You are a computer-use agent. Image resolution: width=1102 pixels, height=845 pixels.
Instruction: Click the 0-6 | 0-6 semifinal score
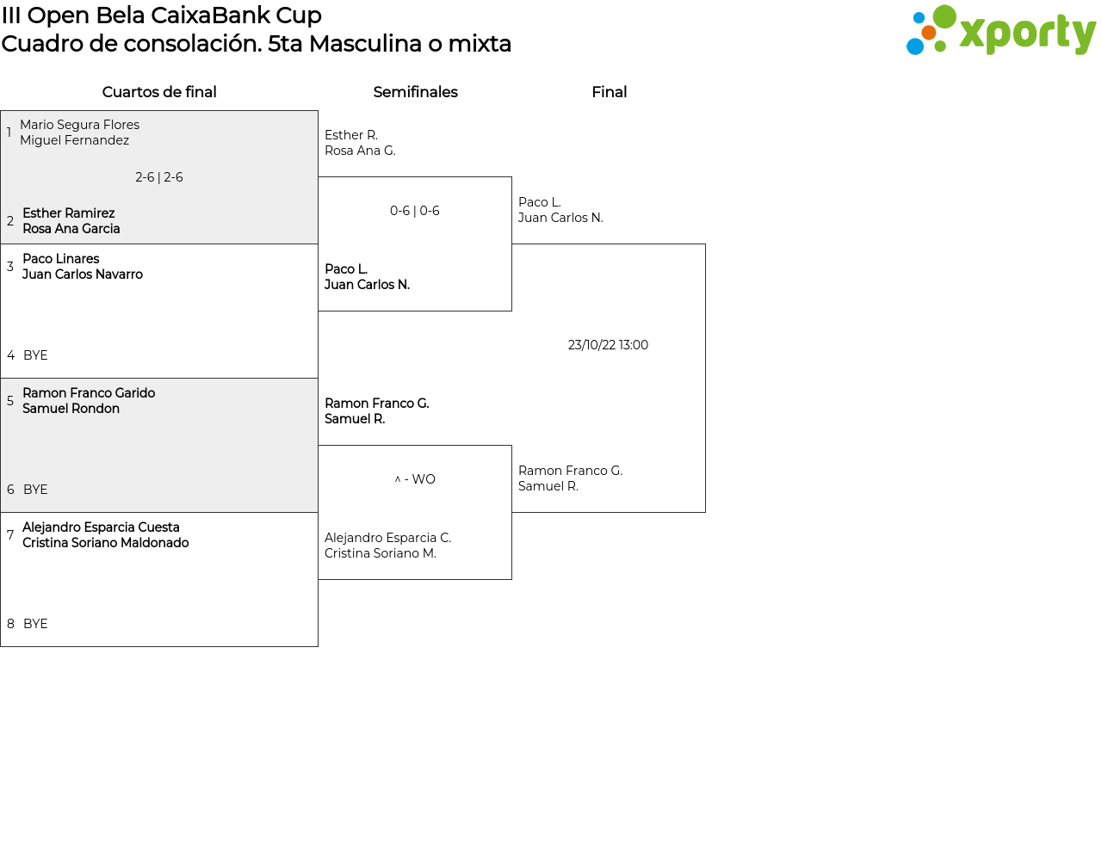[415, 211]
